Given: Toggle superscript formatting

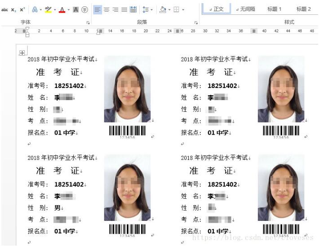Looking at the screenshot, I should pyautogui.click(x=22, y=9).
